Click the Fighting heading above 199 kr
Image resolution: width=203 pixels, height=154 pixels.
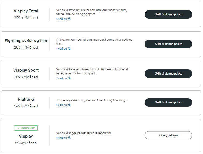coord(26,99)
